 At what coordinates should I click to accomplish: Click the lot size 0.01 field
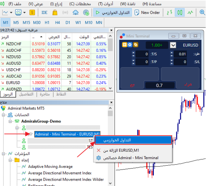180,54
